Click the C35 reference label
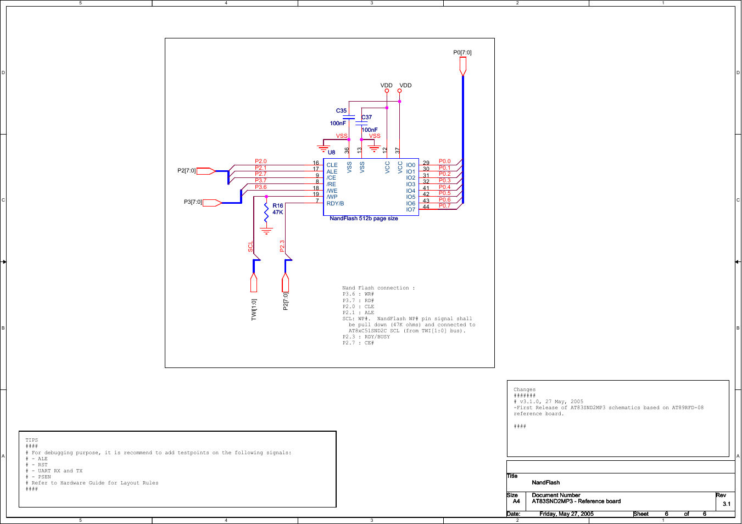The width and height of the screenshot is (742, 524). coord(341,110)
